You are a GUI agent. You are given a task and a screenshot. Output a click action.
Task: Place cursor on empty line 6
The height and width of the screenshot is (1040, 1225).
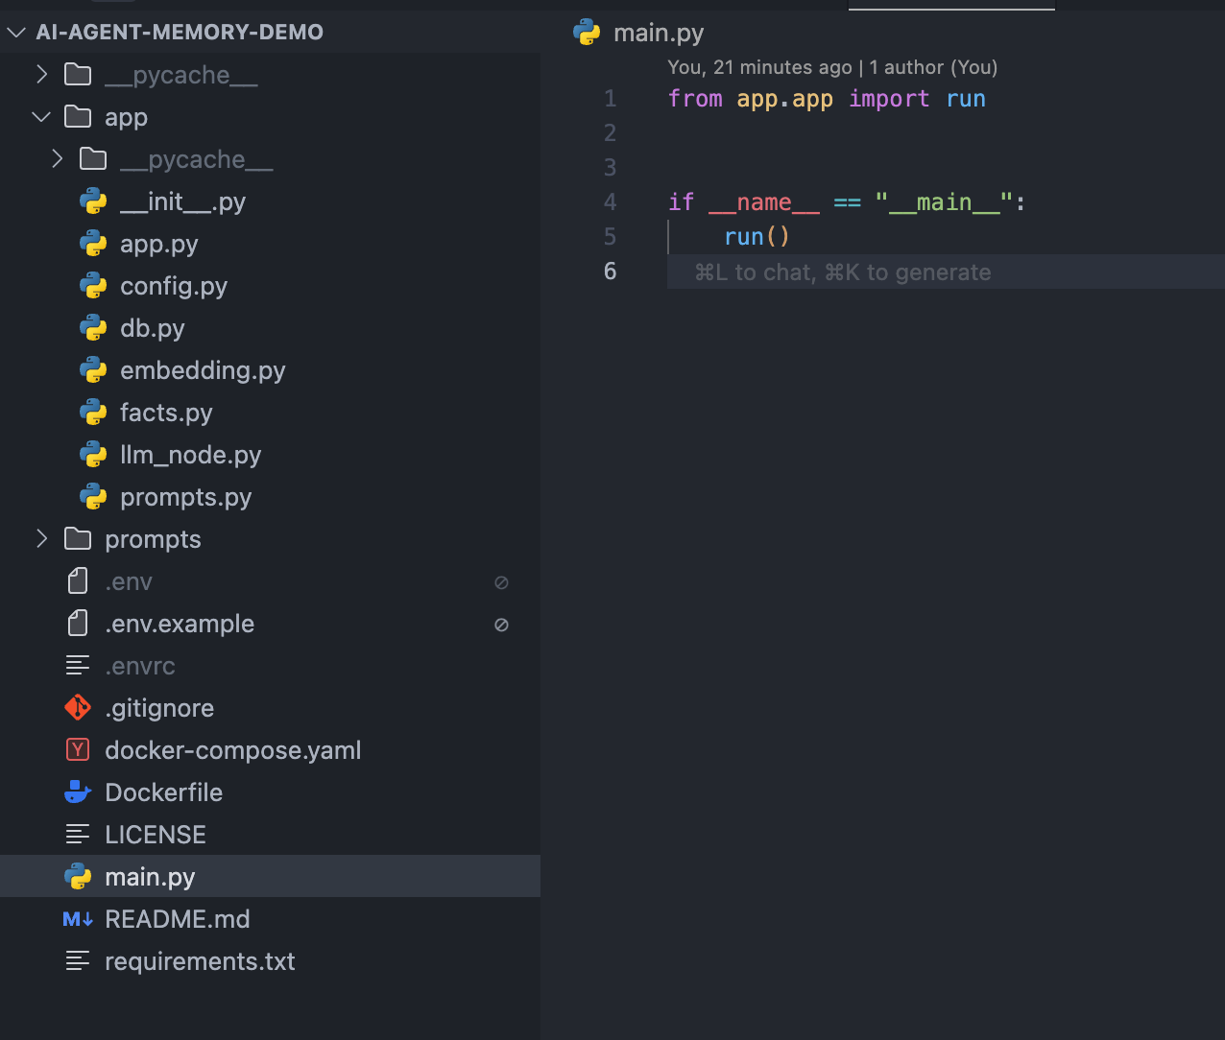946,272
